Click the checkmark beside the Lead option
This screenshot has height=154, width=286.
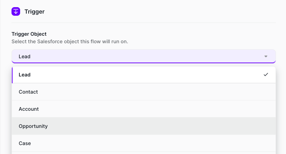pyautogui.click(x=266, y=75)
